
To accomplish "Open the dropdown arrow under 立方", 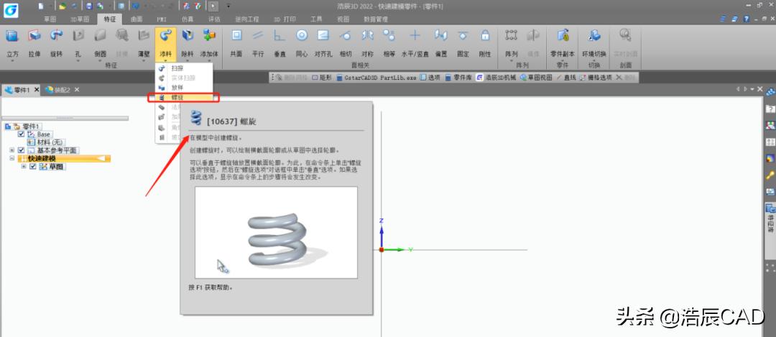I will (12, 60).
